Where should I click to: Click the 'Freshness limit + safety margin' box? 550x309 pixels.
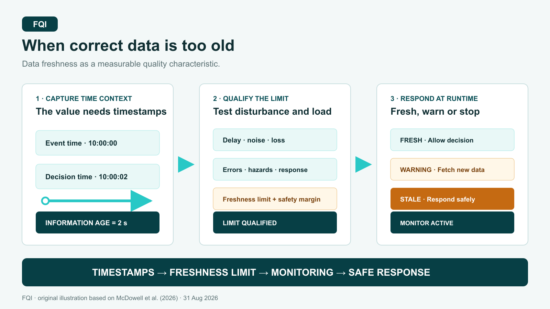pos(275,199)
